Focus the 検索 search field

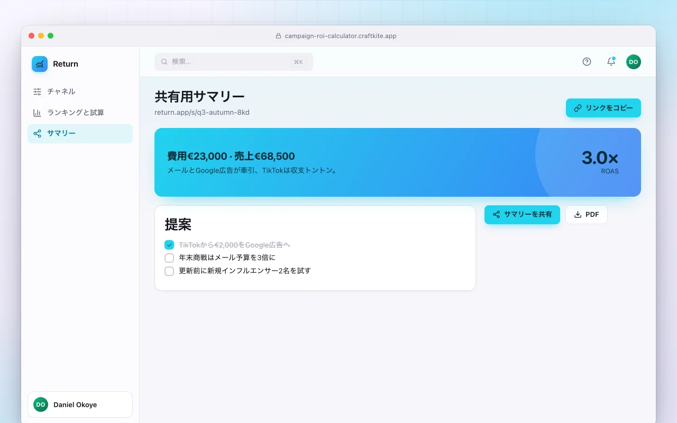[x=234, y=62]
